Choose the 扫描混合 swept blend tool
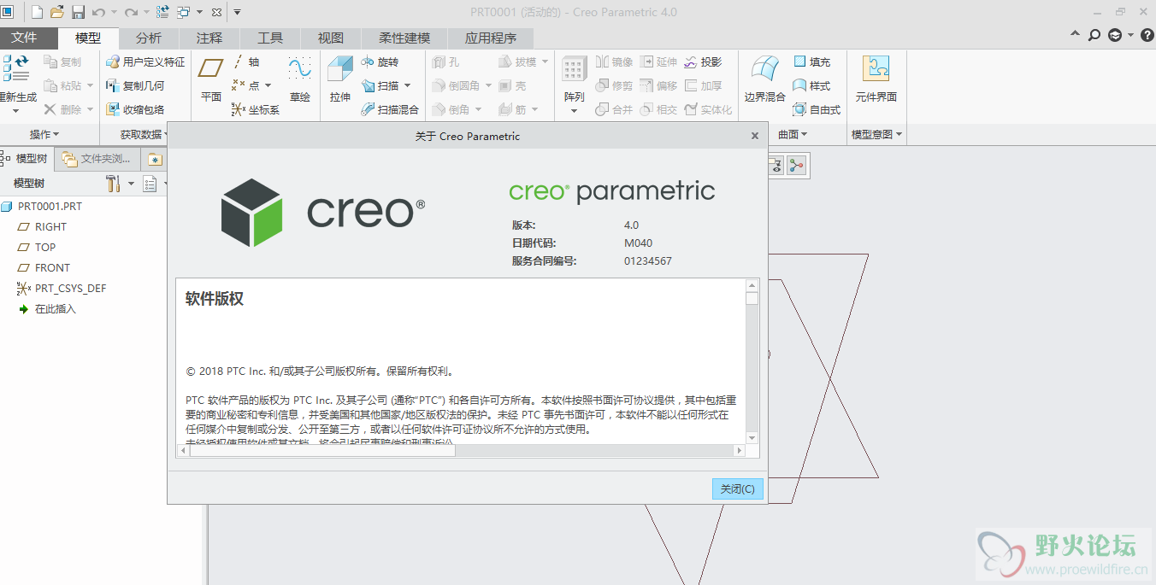Screen dimensions: 1156x585 coord(390,109)
